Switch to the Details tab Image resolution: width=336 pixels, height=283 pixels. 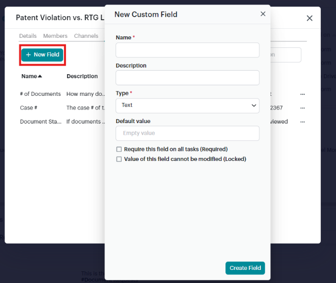click(28, 36)
